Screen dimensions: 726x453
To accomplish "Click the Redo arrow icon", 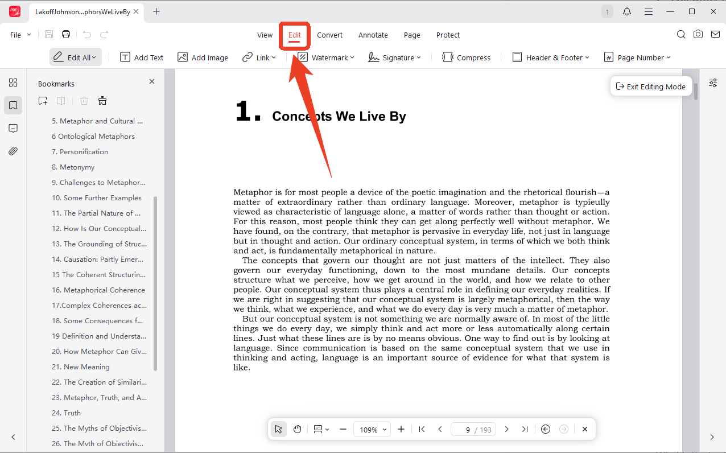I will pos(104,35).
